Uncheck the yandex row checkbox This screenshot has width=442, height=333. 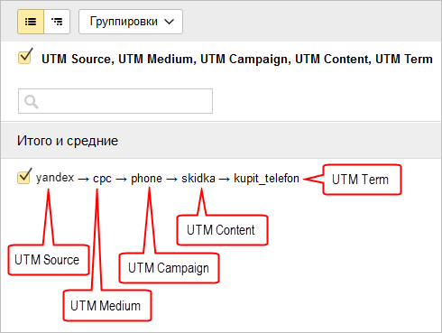click(24, 176)
